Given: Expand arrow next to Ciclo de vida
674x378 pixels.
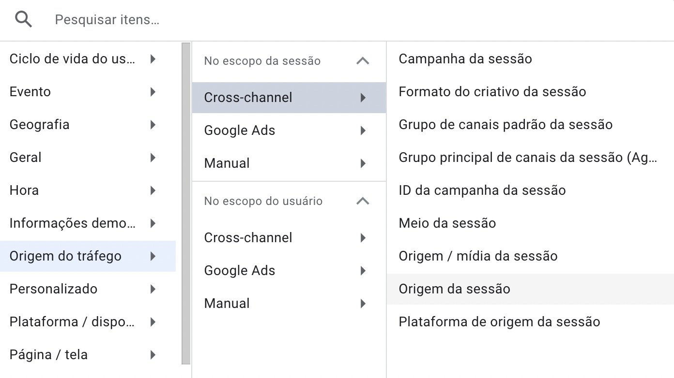Looking at the screenshot, I should (153, 59).
